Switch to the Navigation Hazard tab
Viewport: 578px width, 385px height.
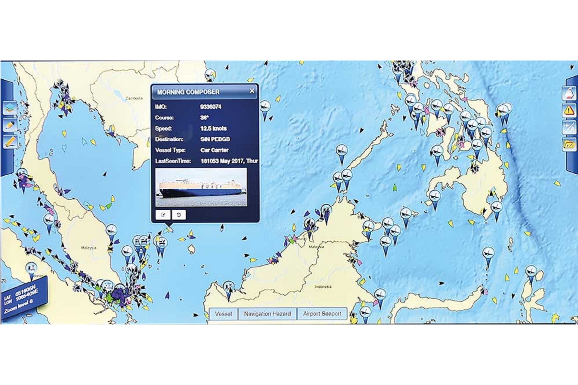pyautogui.click(x=267, y=314)
